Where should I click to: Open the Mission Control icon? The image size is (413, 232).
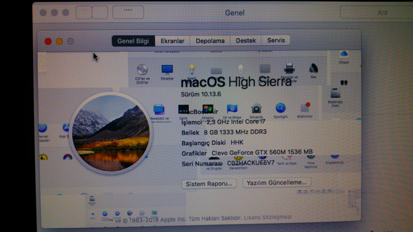pos(208,109)
